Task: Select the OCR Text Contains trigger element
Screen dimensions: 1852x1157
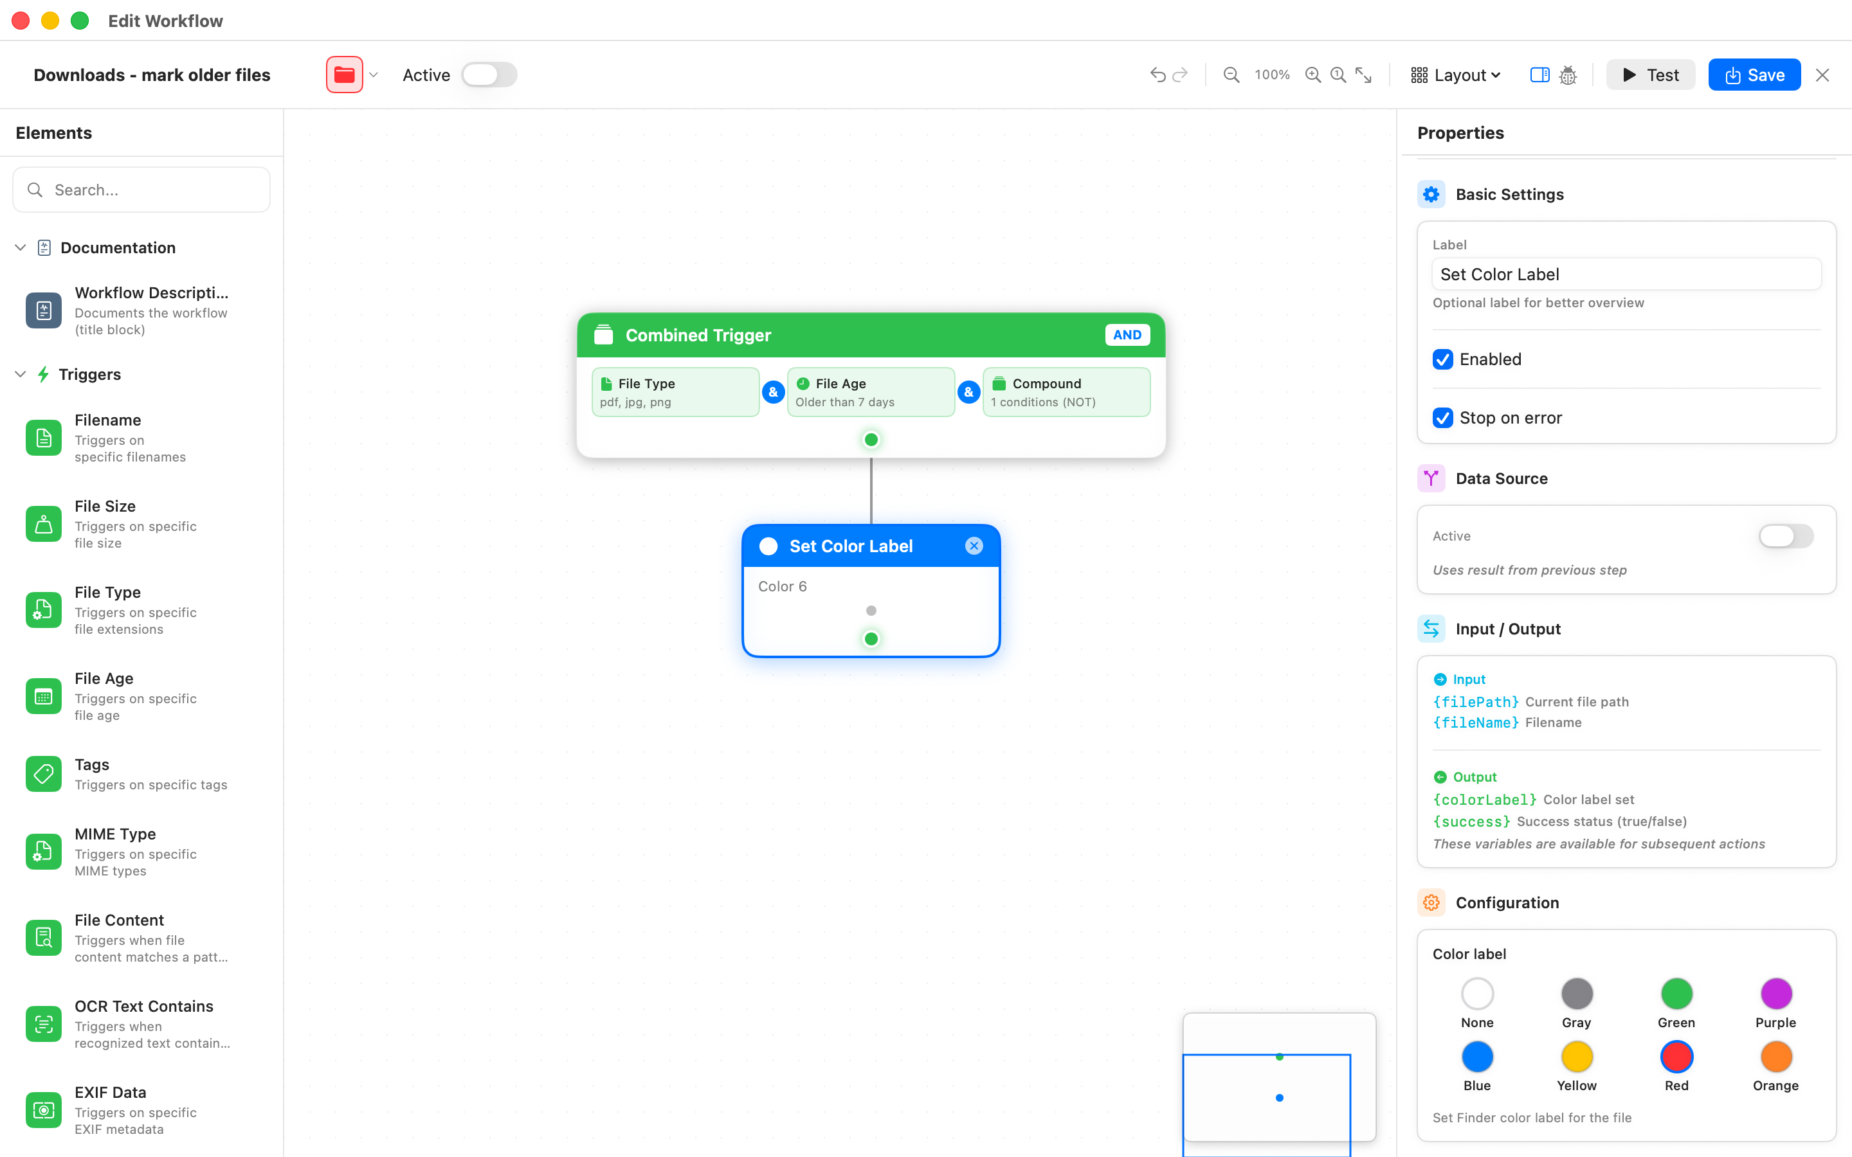Action: [x=141, y=1024]
